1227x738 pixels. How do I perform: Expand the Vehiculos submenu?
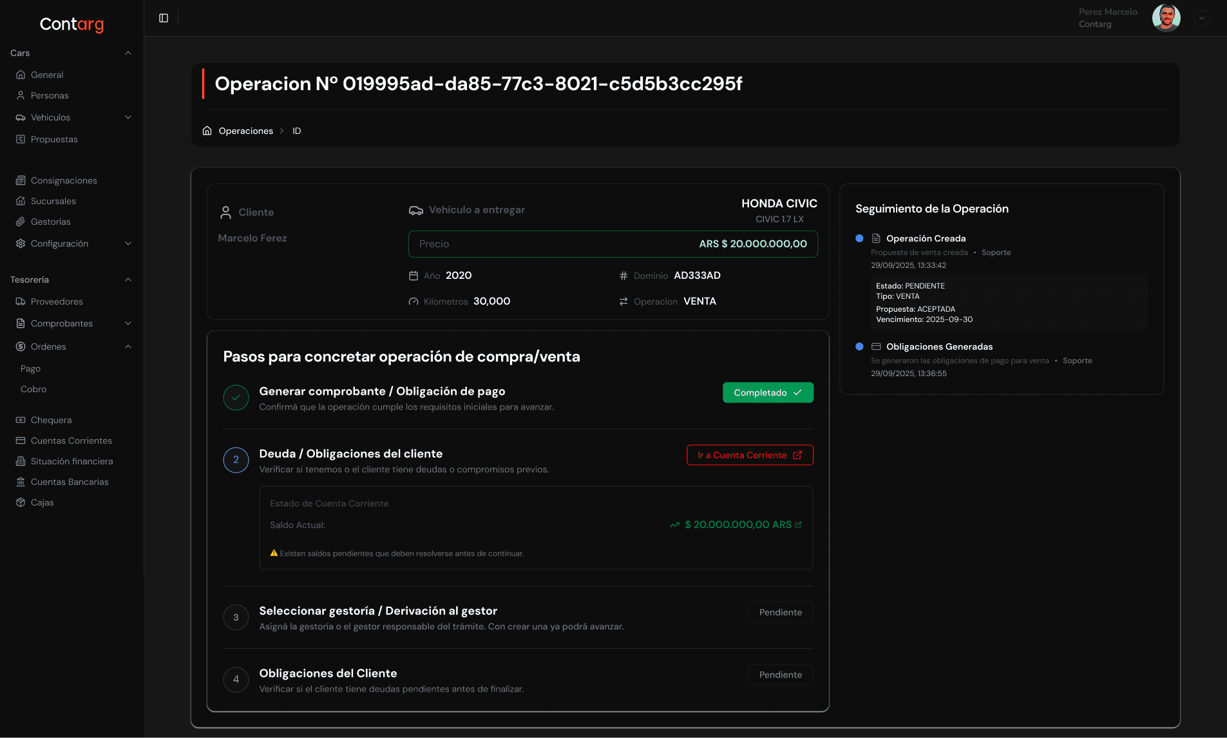tap(128, 117)
